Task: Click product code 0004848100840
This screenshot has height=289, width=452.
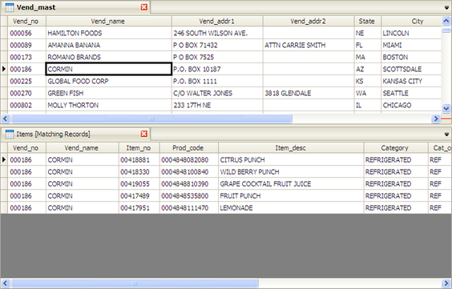Action: pyautogui.click(x=189, y=172)
